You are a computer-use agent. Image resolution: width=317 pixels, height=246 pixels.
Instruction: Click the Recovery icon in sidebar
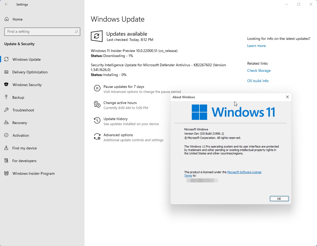coord(7,123)
